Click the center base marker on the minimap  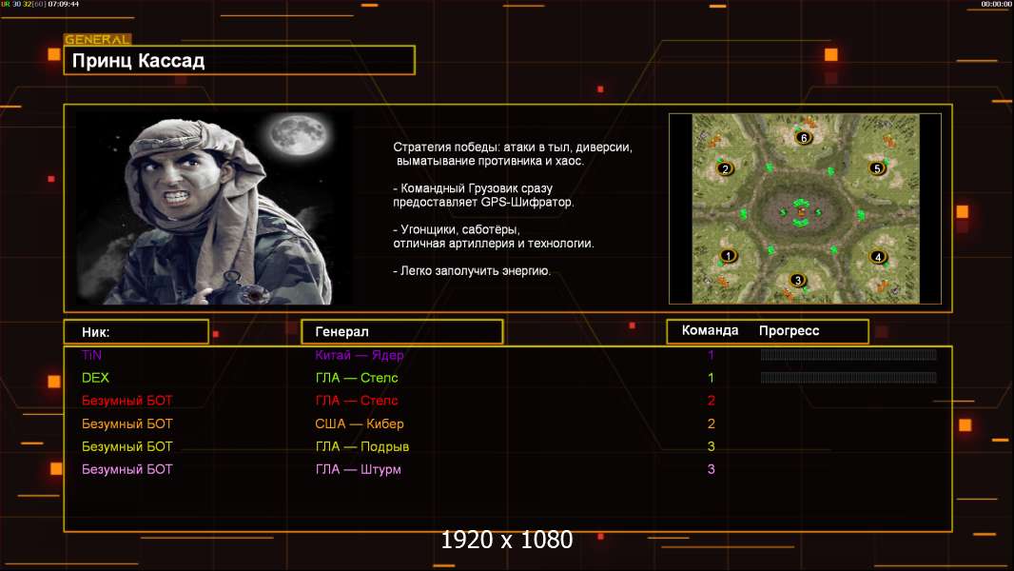pyautogui.click(x=801, y=209)
